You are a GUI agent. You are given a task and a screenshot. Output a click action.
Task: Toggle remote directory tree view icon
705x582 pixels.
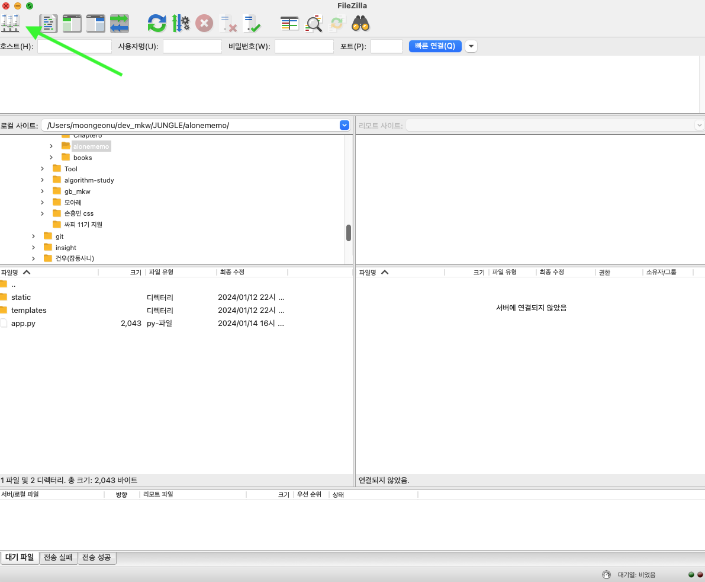point(96,23)
